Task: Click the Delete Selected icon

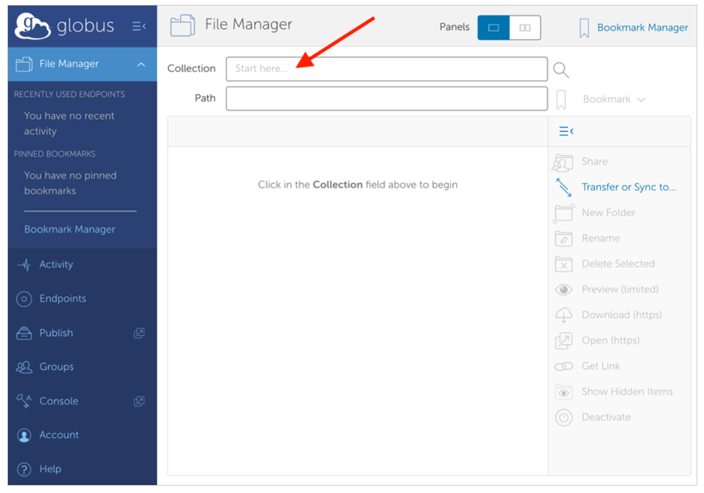Action: [563, 264]
